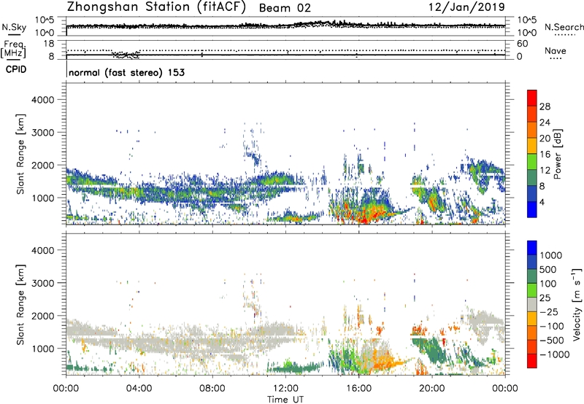Click the 60 tick on Nave axis

pyautogui.click(x=523, y=44)
